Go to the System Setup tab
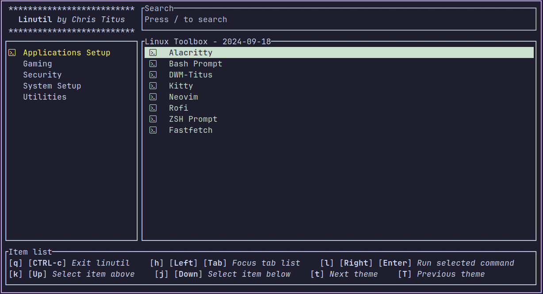Screen dimensions: 543x294 click(52, 86)
